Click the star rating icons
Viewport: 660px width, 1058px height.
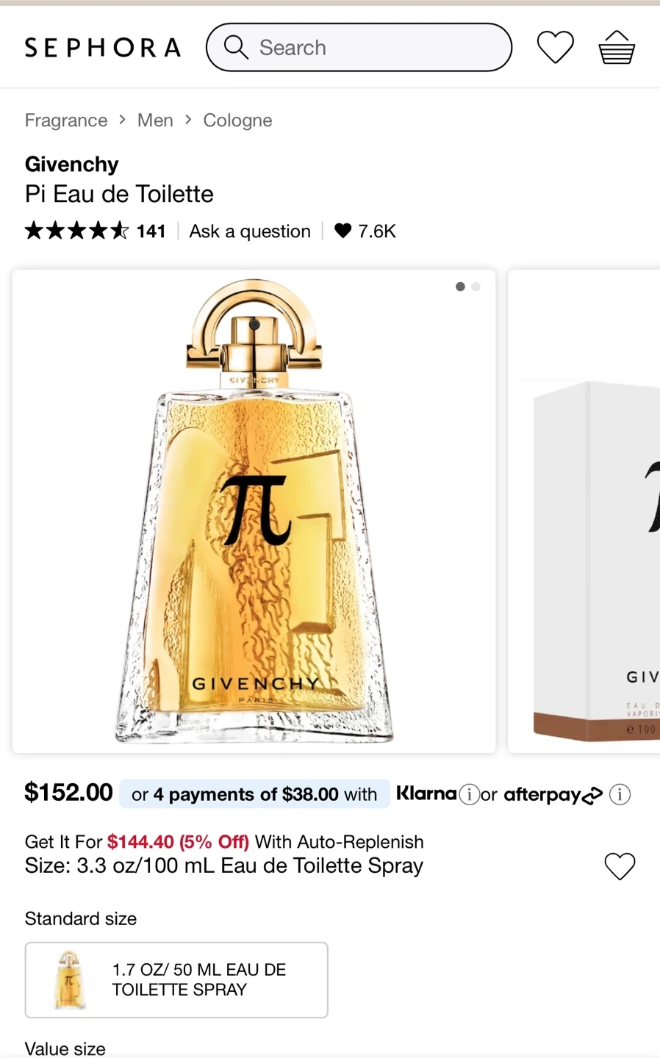tap(76, 231)
